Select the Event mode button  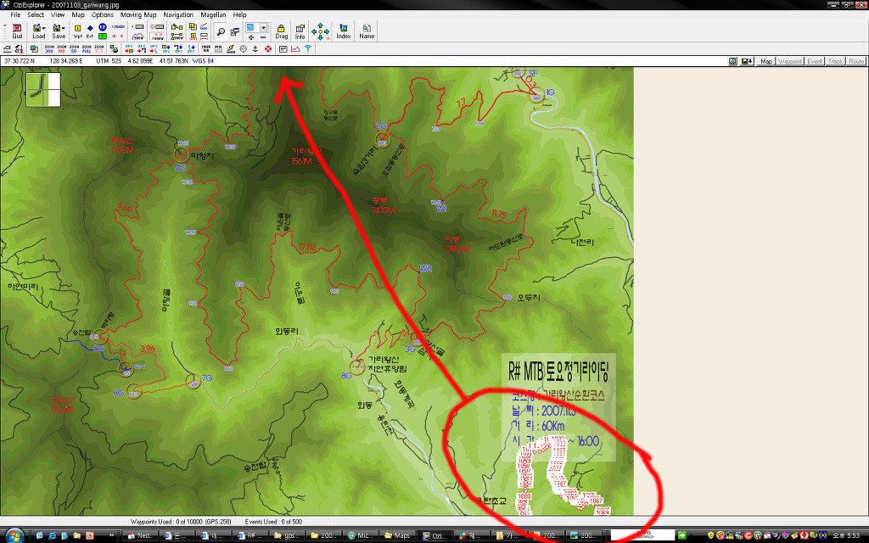[x=815, y=61]
